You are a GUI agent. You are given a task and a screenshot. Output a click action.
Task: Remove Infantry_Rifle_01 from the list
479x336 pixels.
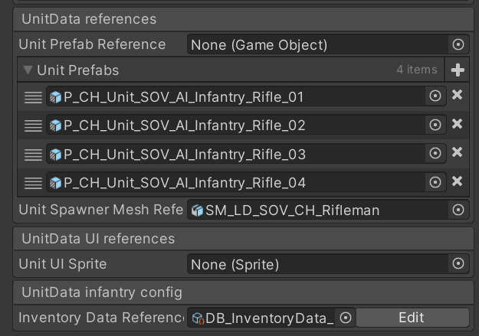[x=457, y=96]
